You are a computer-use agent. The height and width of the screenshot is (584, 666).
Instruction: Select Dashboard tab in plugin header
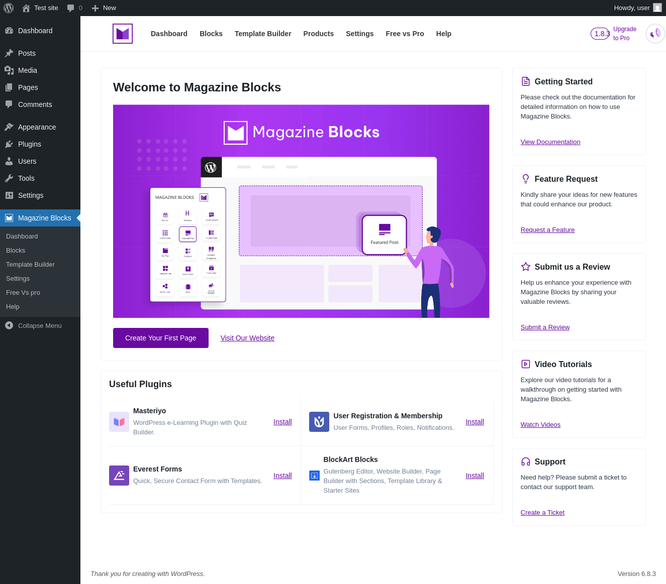(x=169, y=34)
